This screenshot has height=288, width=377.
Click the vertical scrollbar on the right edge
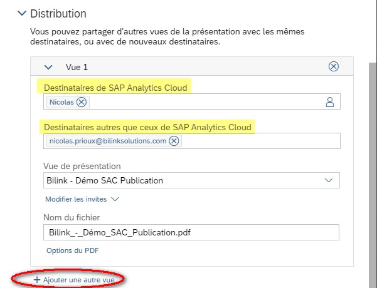(x=373, y=175)
